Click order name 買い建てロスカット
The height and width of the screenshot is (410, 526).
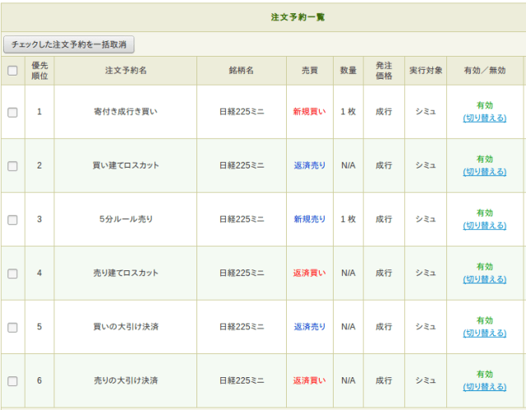point(126,165)
